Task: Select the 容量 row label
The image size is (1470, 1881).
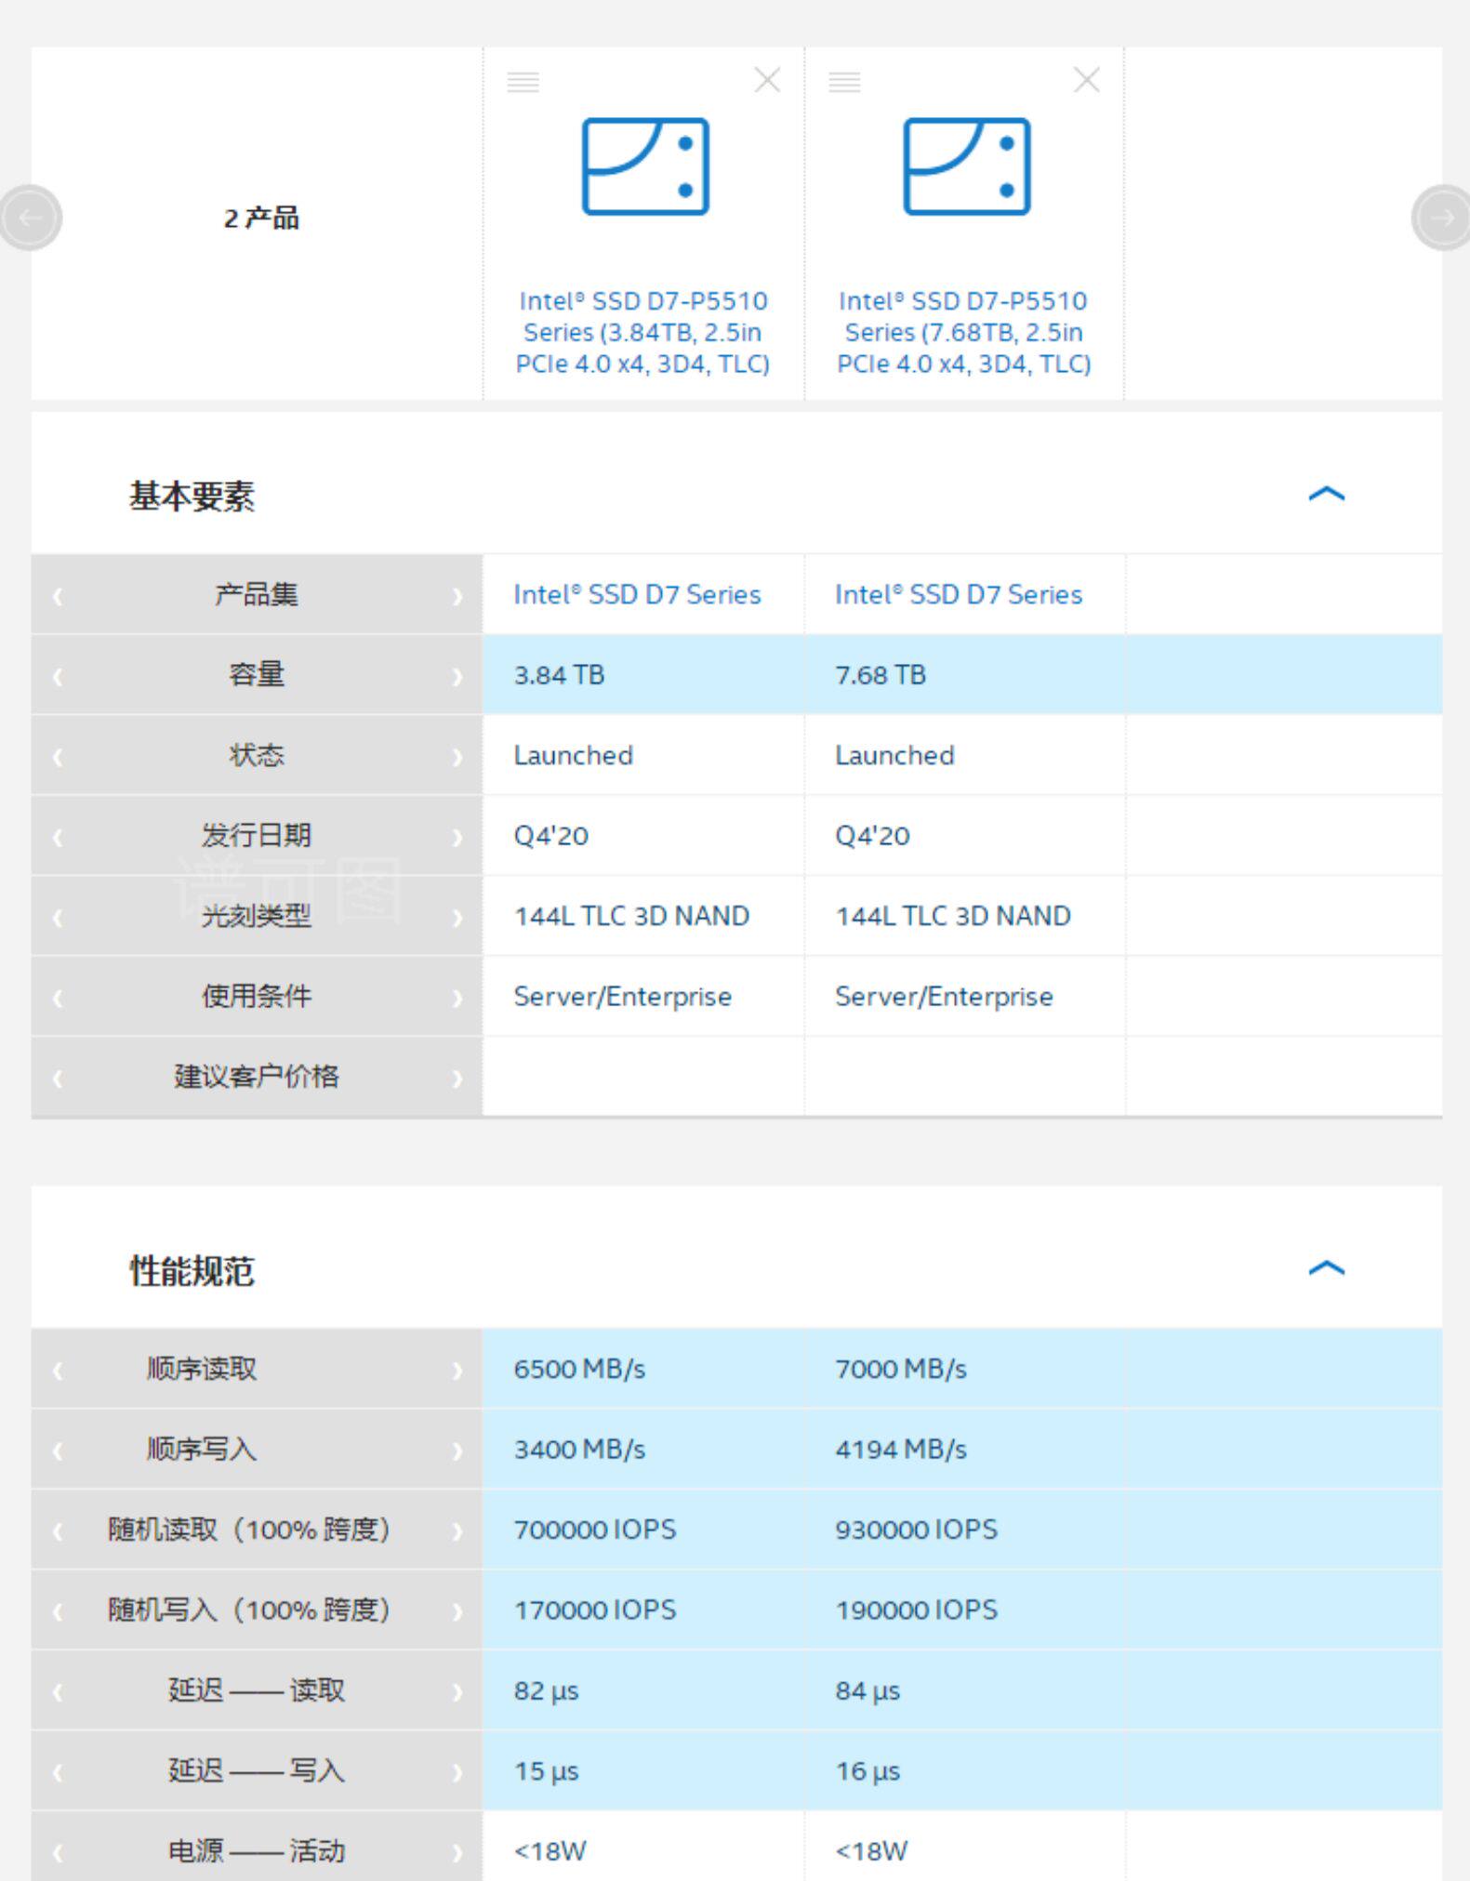Action: [x=257, y=674]
